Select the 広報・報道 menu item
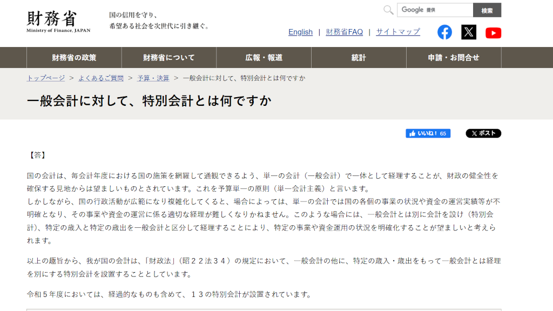 coord(264,58)
